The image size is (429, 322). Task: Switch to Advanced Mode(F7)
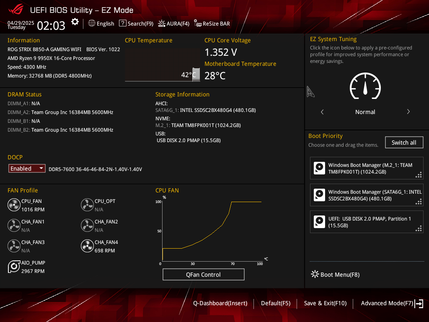(387, 304)
